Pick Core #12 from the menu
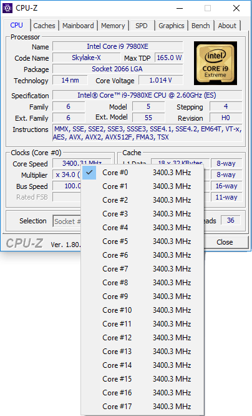The image size is (252, 416). click(x=142, y=338)
